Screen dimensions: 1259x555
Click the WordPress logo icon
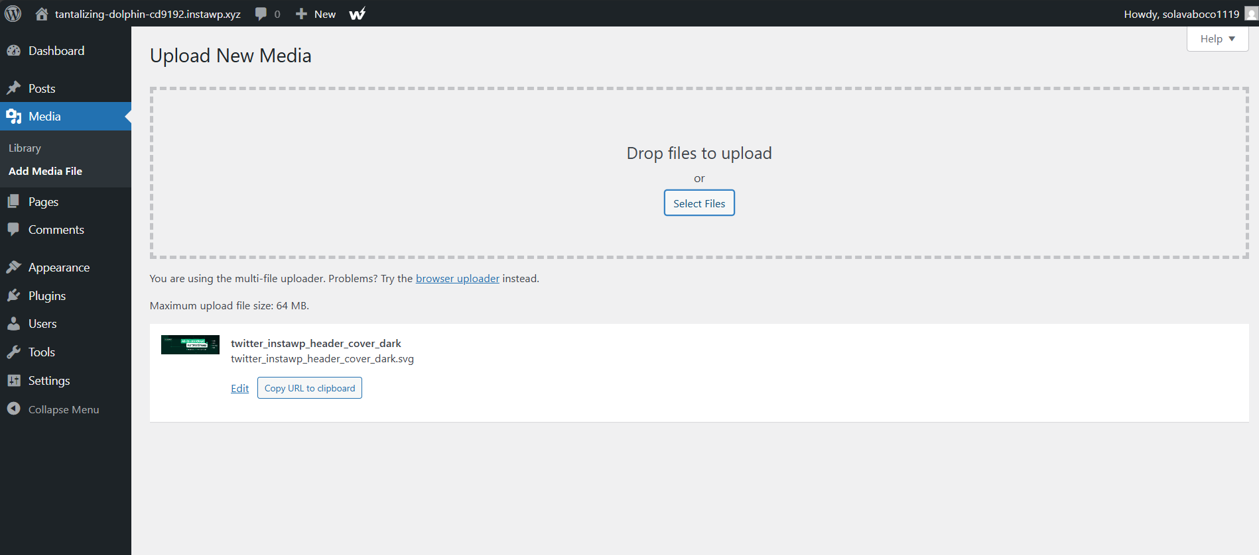point(13,13)
